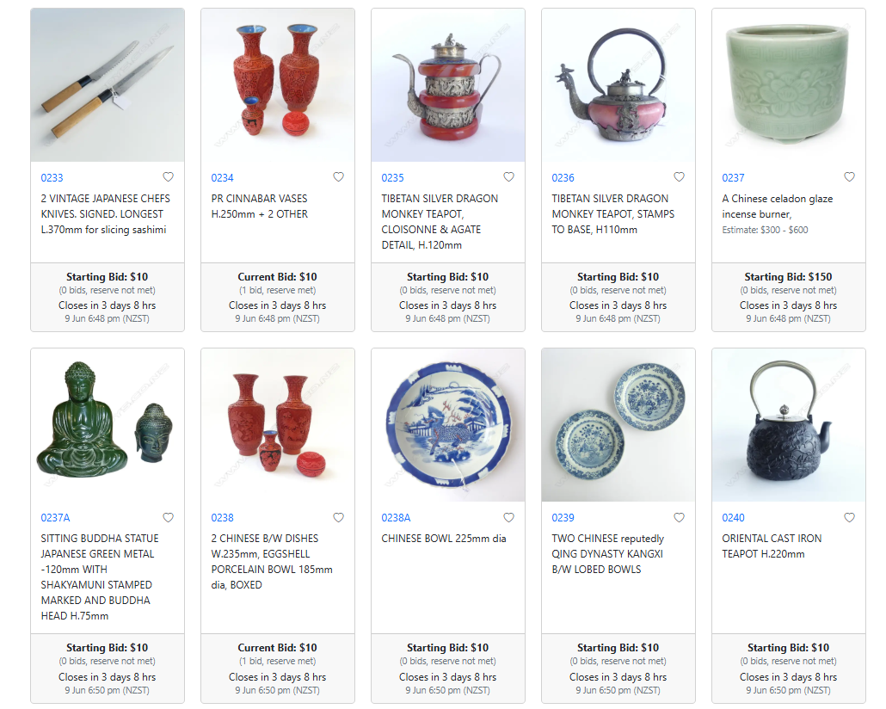Click heart icon on lot 0235
The image size is (886, 709).
[508, 177]
